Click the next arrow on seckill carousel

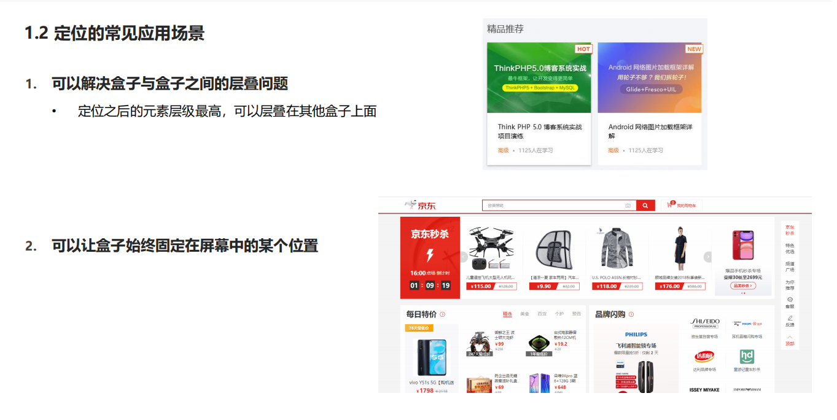coord(708,257)
